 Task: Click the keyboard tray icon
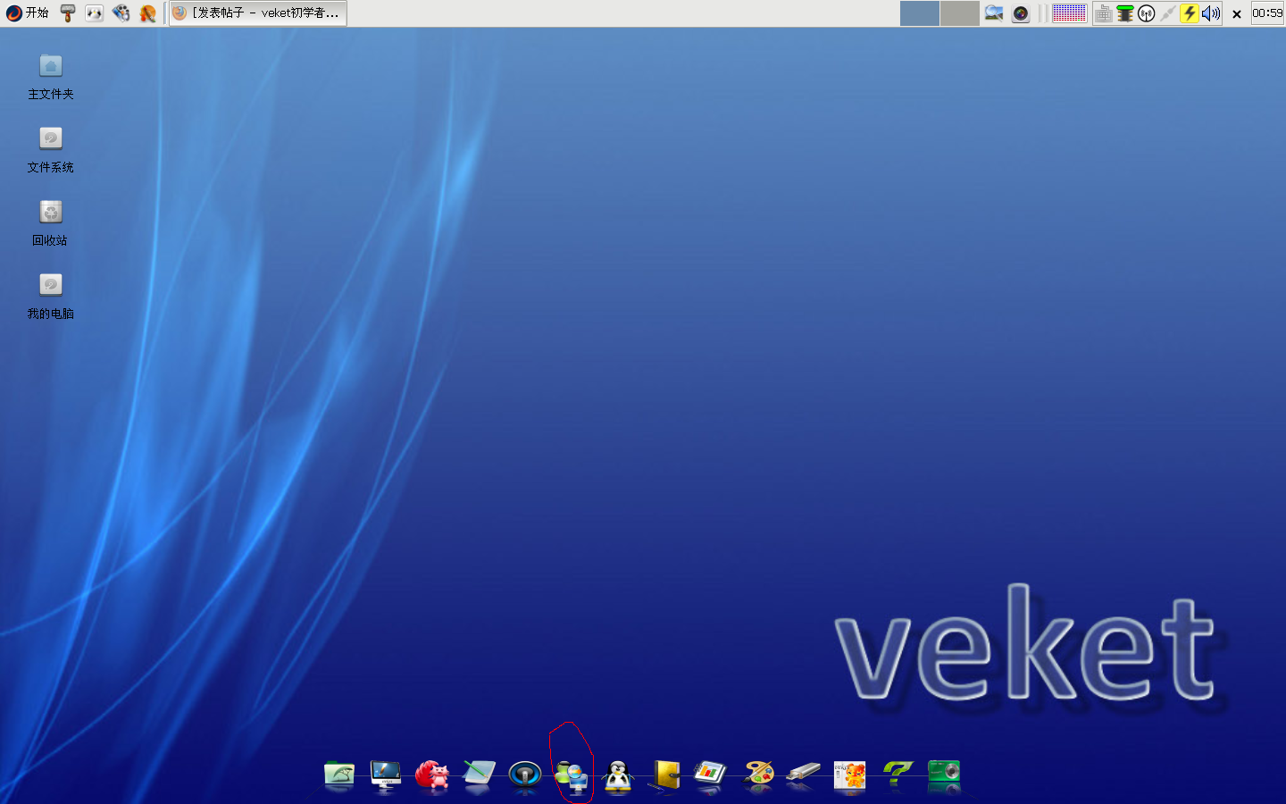click(x=1104, y=13)
